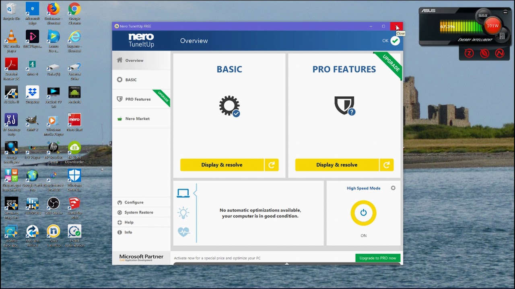Open PRO Features in the sidebar
The width and height of the screenshot is (515, 289).
coord(141,99)
